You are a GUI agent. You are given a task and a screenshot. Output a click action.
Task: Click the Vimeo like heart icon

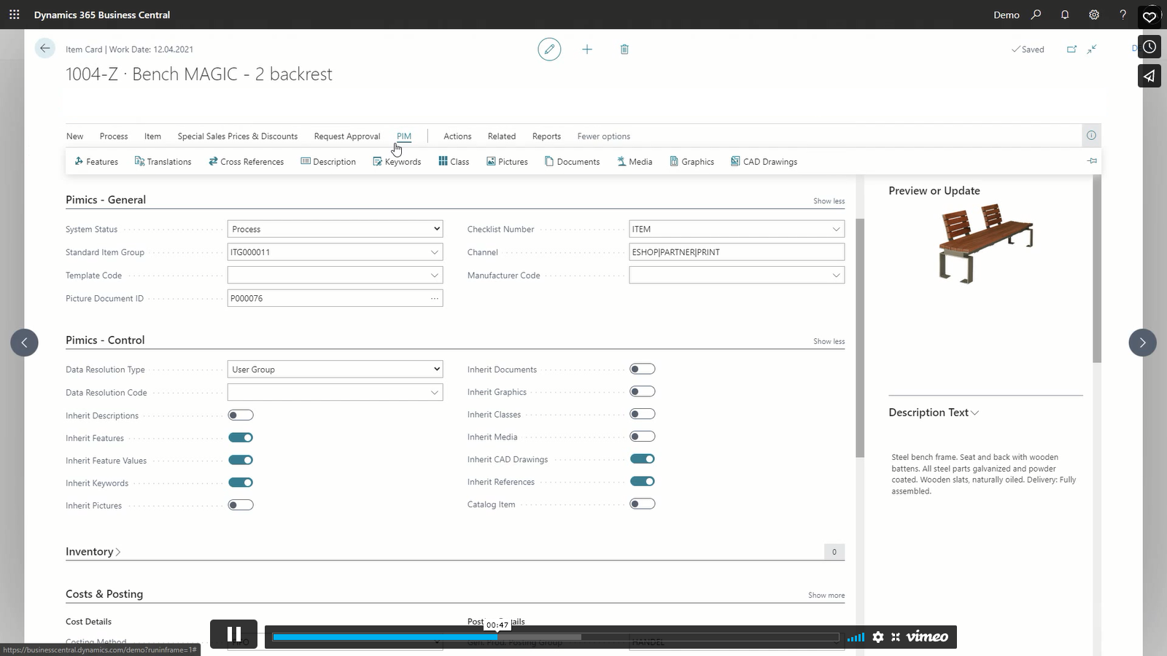(1149, 17)
